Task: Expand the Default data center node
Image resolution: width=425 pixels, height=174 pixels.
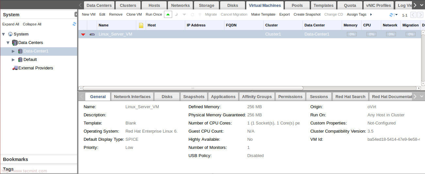Action: click(13, 60)
